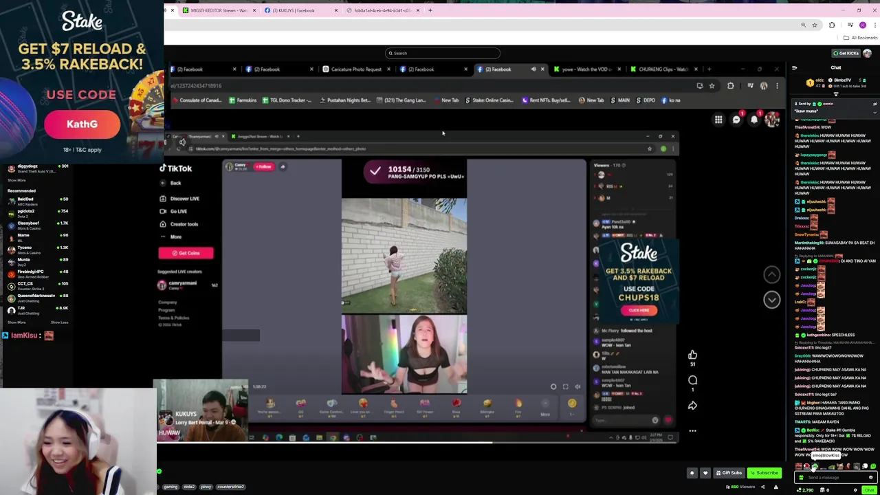
Task: Open the FirebirdgirlPC recommended channel
Action: (x=38, y=273)
